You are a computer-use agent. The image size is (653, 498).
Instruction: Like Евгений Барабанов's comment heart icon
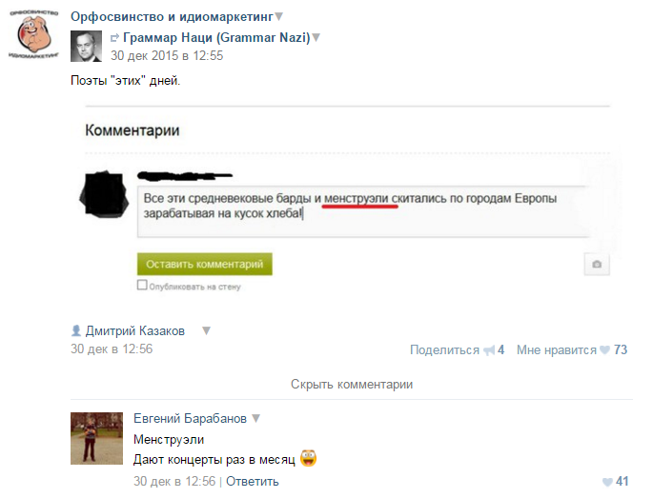point(607,482)
